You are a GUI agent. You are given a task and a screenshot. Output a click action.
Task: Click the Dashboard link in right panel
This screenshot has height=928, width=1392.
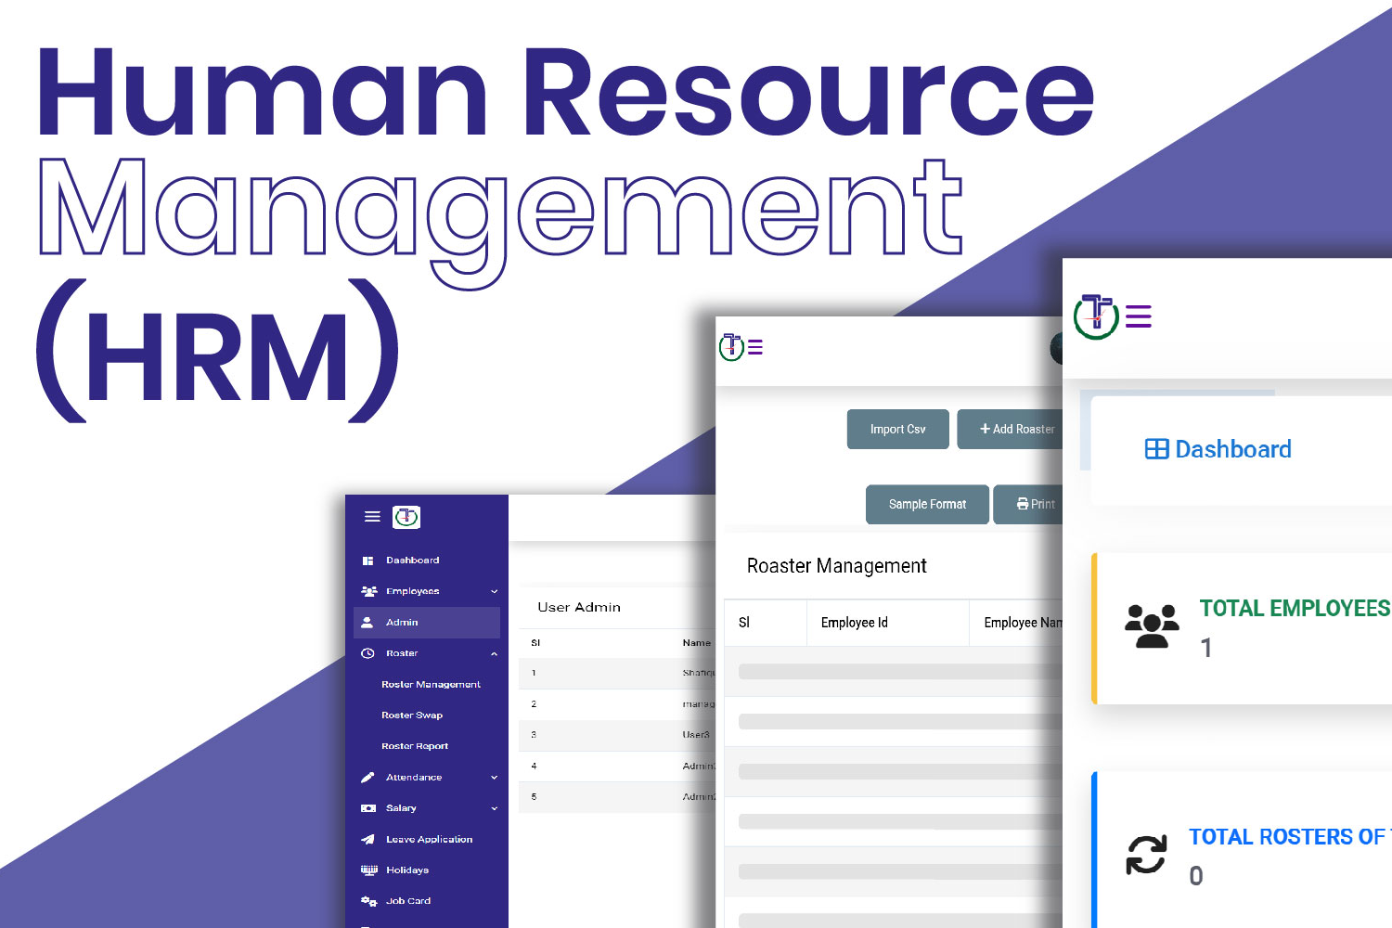1218,449
